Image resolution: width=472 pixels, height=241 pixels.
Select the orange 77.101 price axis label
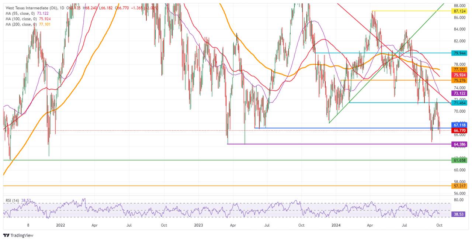pos(459,69)
